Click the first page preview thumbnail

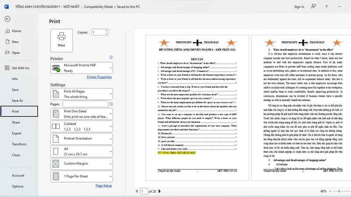pos(197,108)
